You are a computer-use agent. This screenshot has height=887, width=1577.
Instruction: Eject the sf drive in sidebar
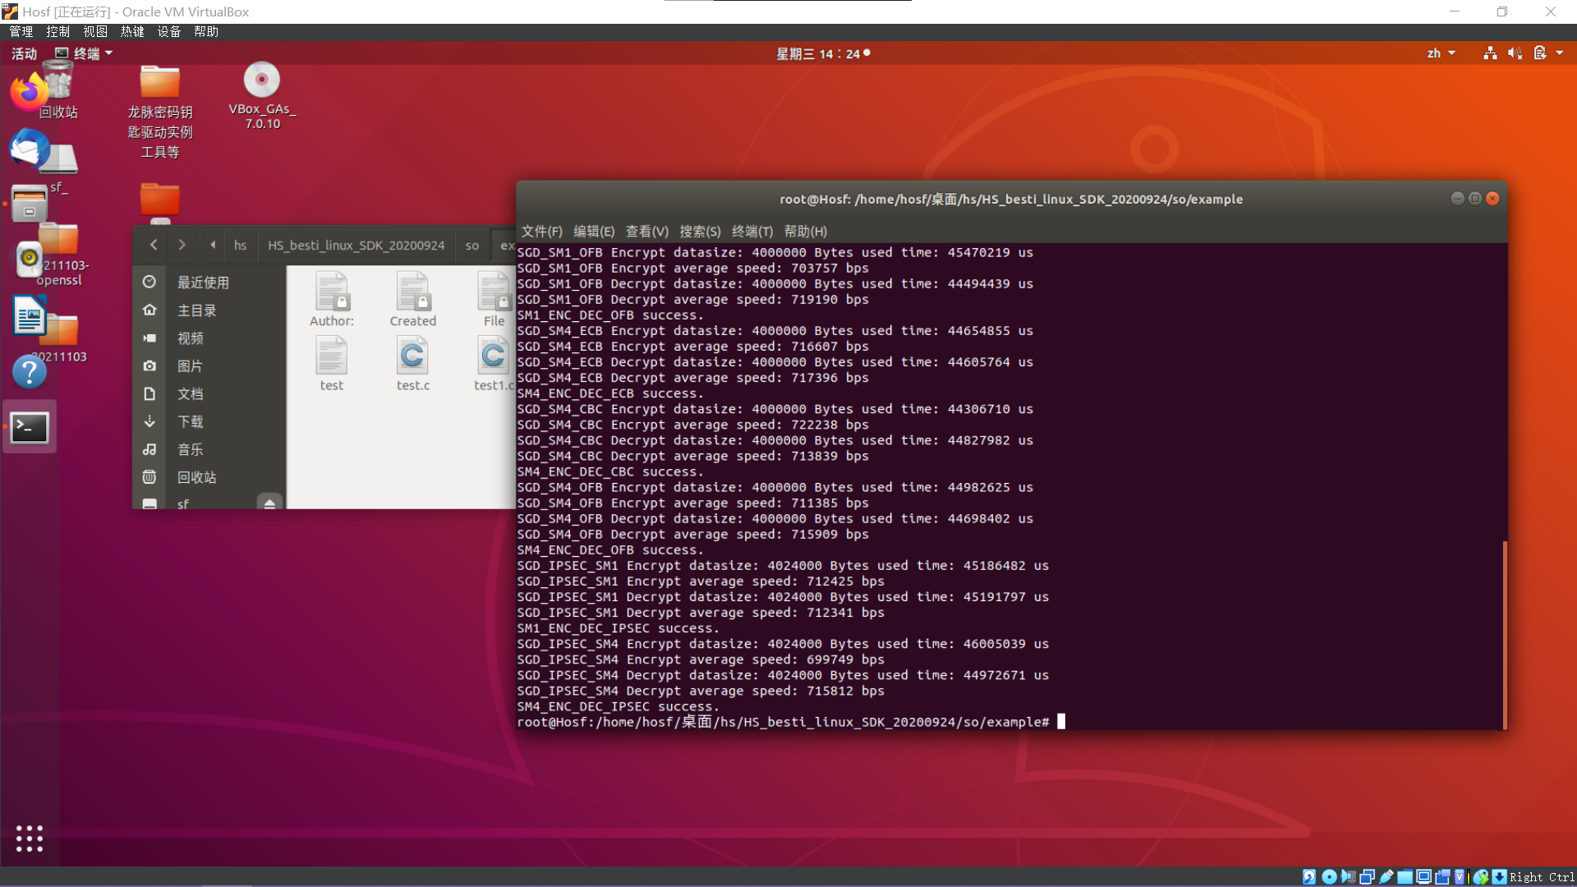pyautogui.click(x=269, y=503)
